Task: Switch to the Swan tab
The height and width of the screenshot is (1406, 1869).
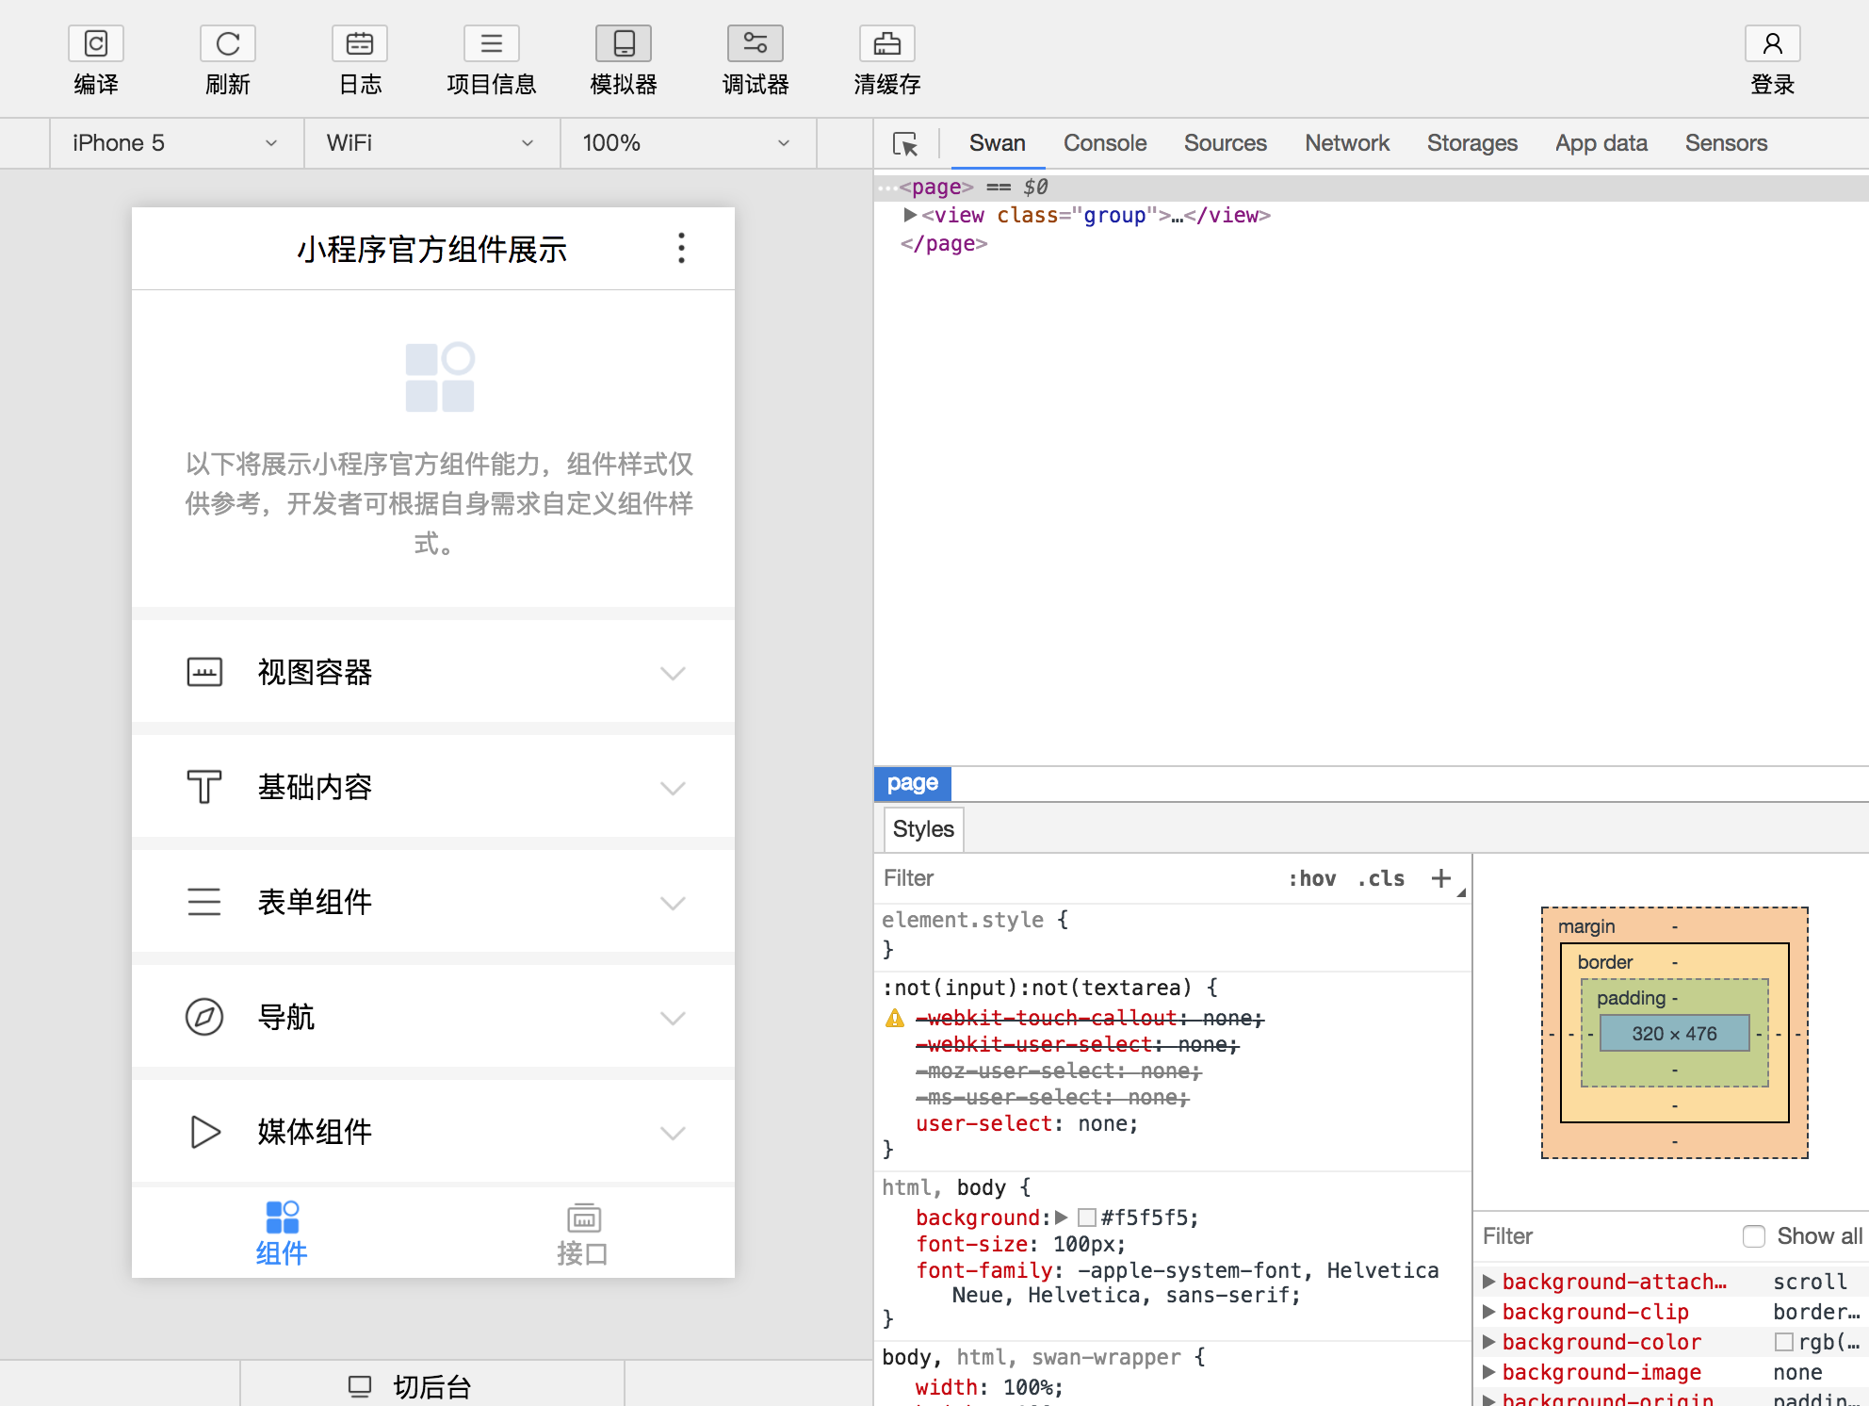Action: 997,143
